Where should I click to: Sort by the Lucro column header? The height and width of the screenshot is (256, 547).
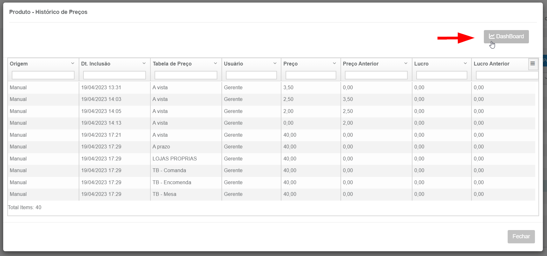click(421, 64)
